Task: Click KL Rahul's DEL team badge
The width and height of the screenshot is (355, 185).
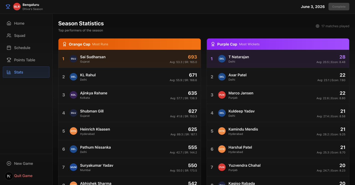Action: click(x=73, y=77)
